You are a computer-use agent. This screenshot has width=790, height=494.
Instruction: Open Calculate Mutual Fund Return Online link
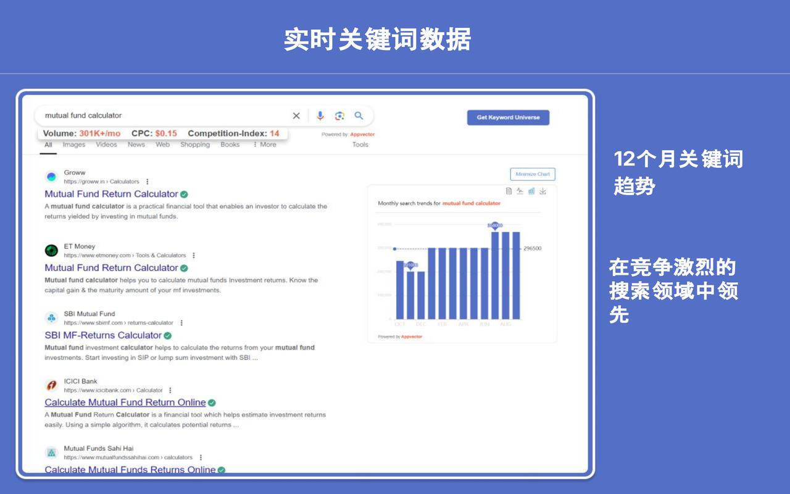(x=125, y=403)
